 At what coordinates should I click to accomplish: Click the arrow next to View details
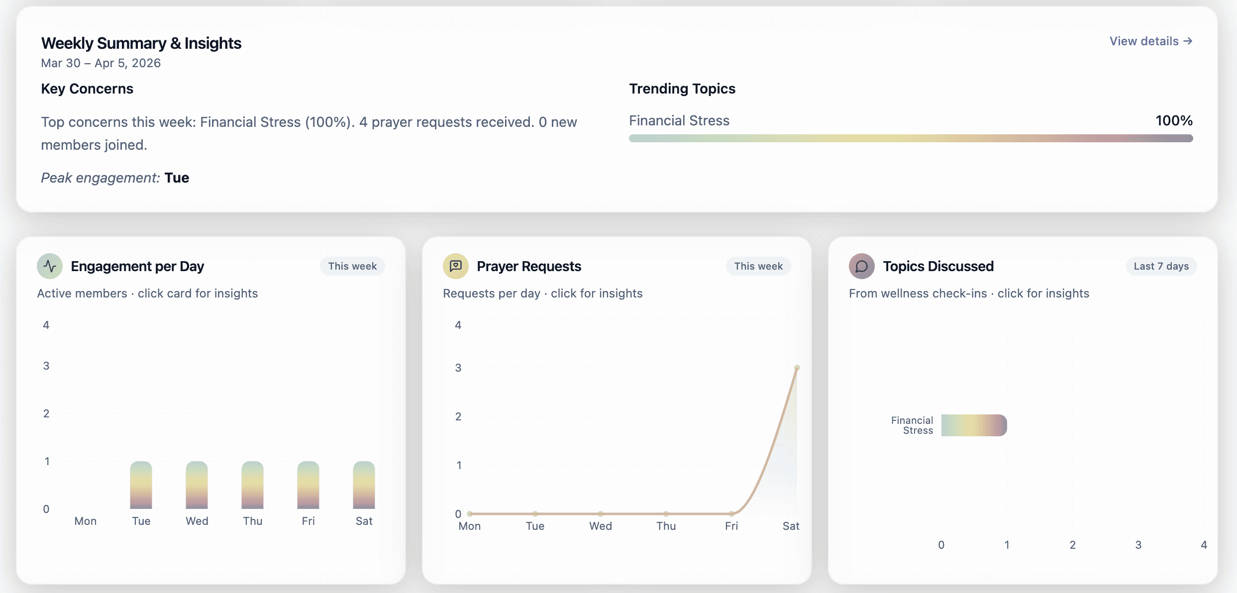coord(1188,41)
